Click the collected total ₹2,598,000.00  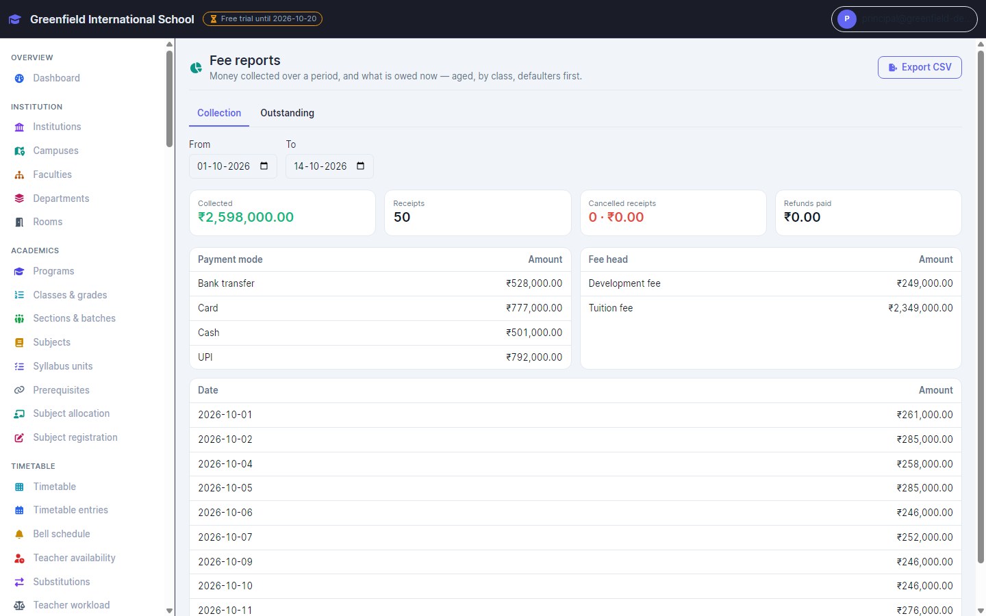(x=246, y=218)
